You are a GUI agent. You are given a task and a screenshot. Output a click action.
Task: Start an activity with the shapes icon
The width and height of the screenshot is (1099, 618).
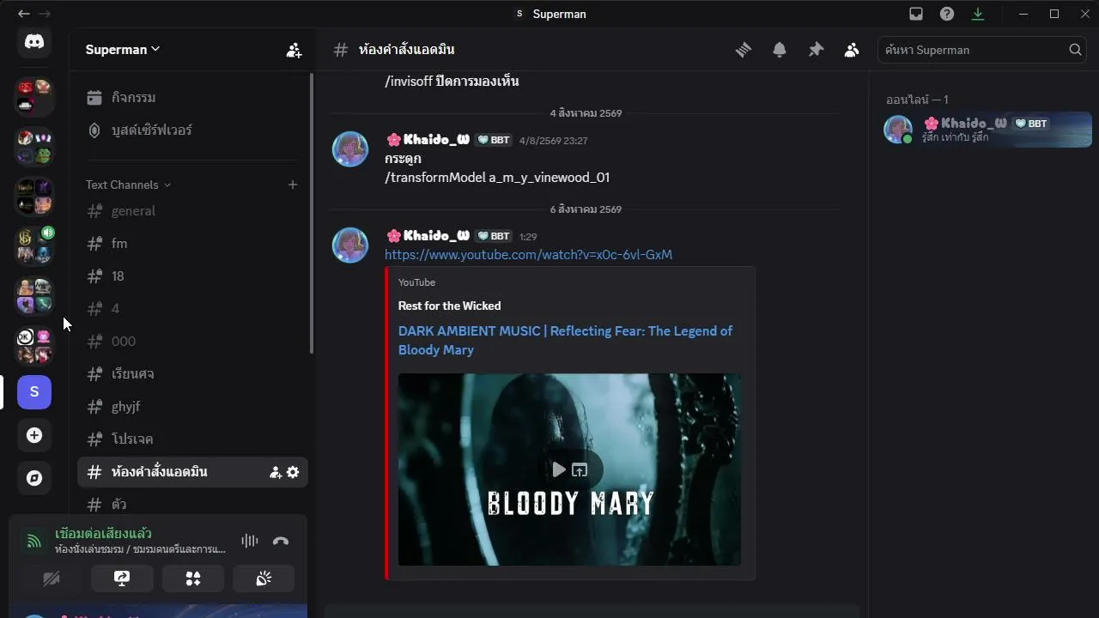tap(193, 579)
